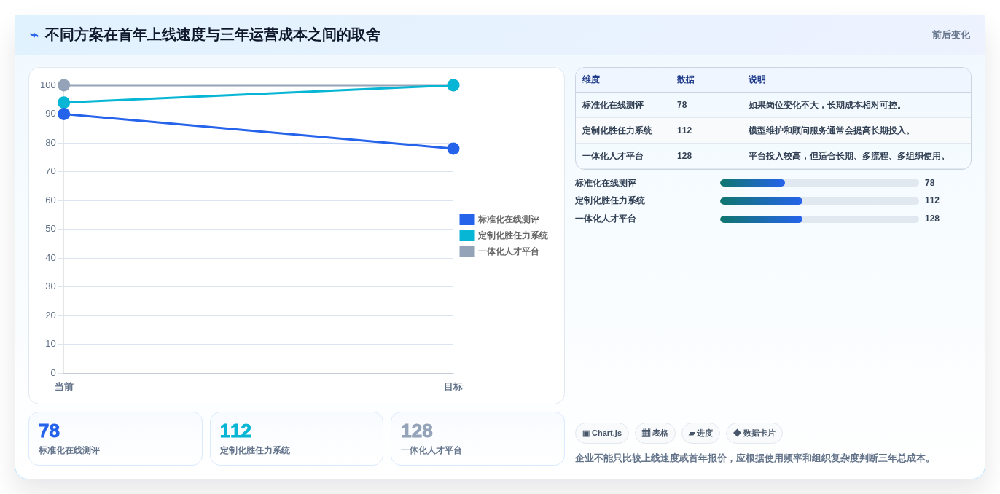Image resolution: width=1000 pixels, height=494 pixels.
Task: Click the 表格 tag chip
Action: tap(655, 434)
